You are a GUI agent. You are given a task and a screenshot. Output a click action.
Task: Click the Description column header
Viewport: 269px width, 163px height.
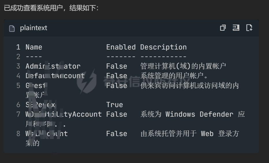click(163, 47)
